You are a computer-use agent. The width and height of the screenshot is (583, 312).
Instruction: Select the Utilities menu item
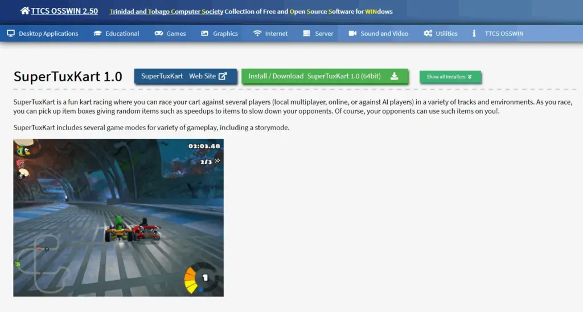[x=446, y=34]
